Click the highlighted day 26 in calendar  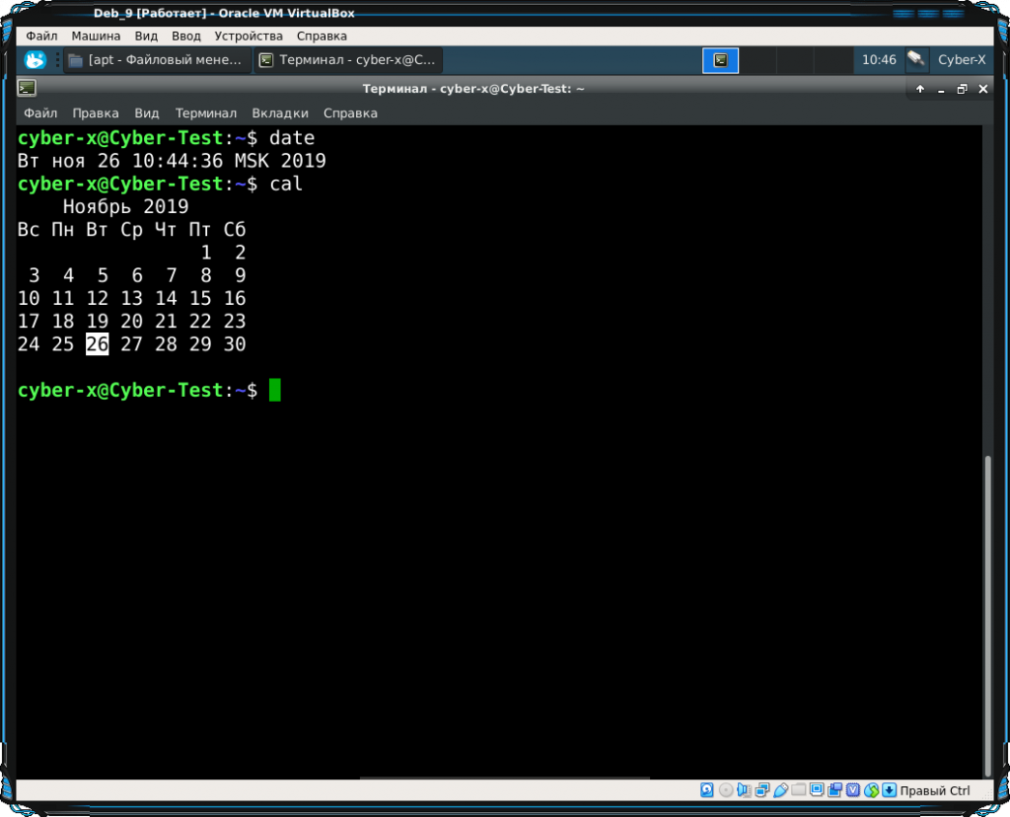(x=98, y=344)
